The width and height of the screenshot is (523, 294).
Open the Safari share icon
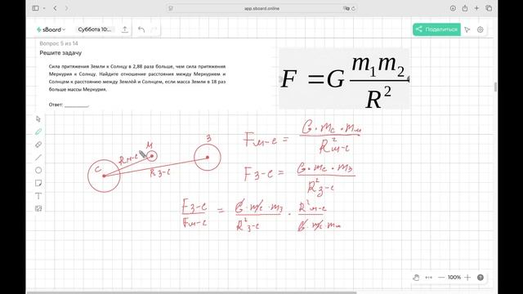pyautogui.click(x=465, y=8)
